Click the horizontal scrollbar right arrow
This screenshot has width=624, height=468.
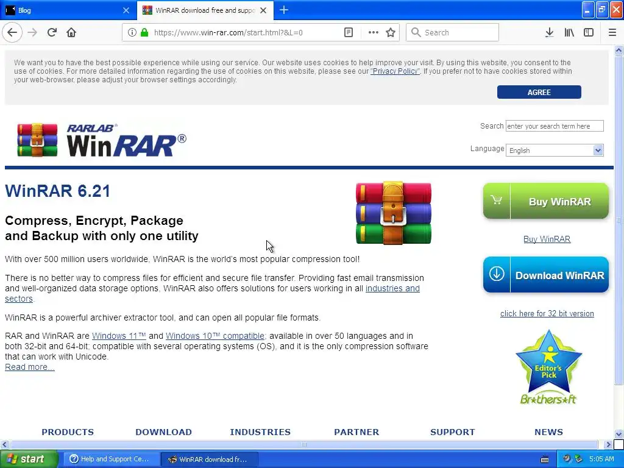click(609, 444)
